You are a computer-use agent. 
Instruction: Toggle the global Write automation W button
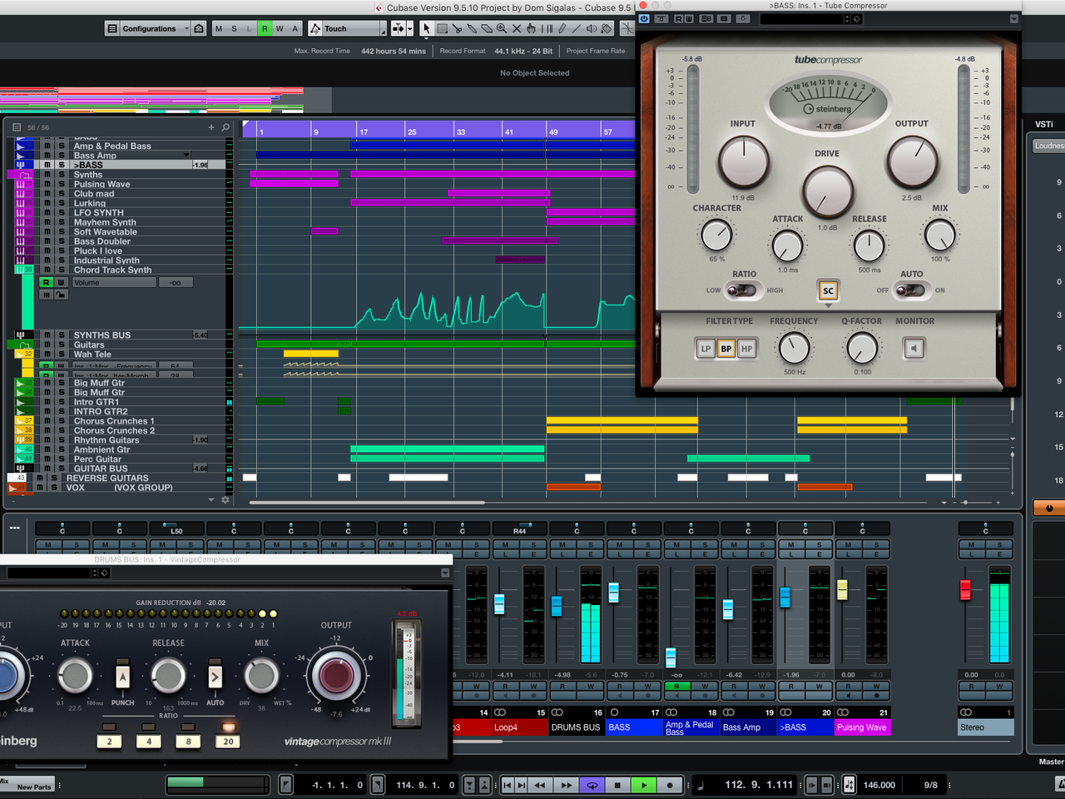(x=280, y=28)
